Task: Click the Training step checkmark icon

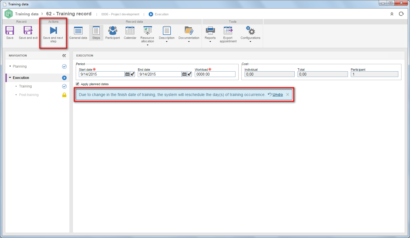Action: pos(64,86)
